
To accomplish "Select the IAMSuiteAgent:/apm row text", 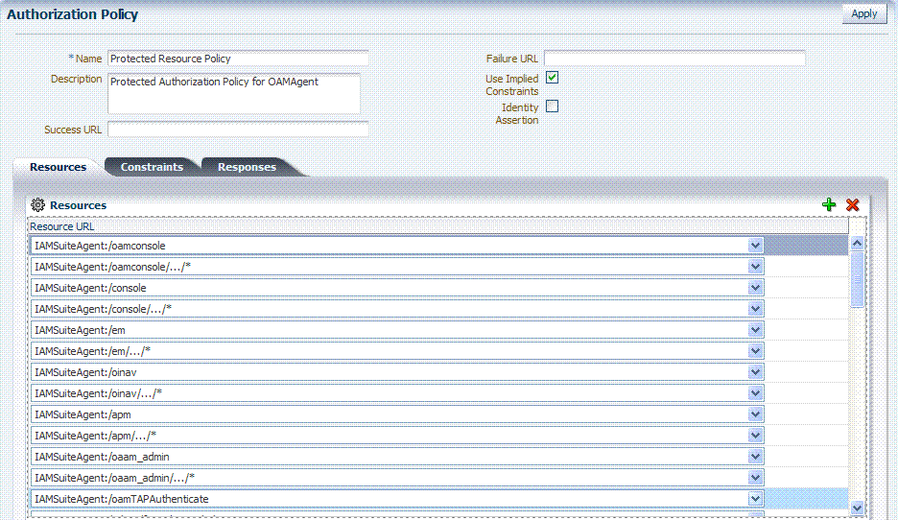I will pyautogui.click(x=83, y=414).
